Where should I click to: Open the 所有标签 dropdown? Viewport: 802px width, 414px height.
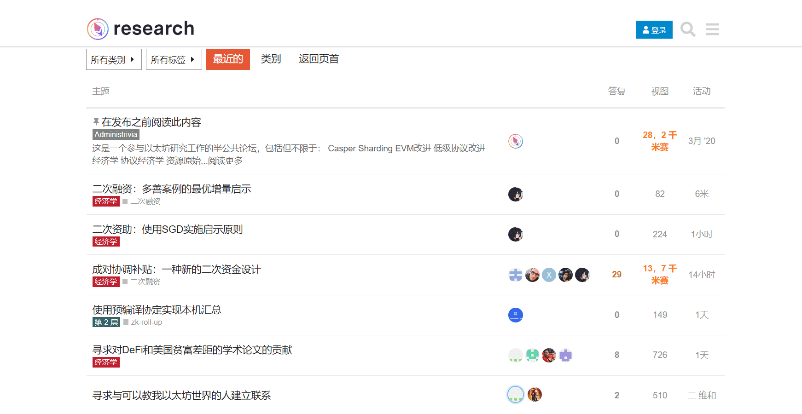coord(174,59)
